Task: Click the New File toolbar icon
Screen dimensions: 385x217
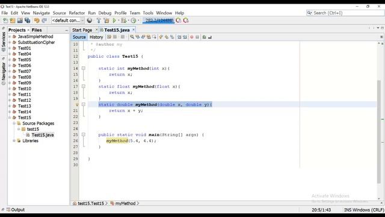Action: click(5, 20)
